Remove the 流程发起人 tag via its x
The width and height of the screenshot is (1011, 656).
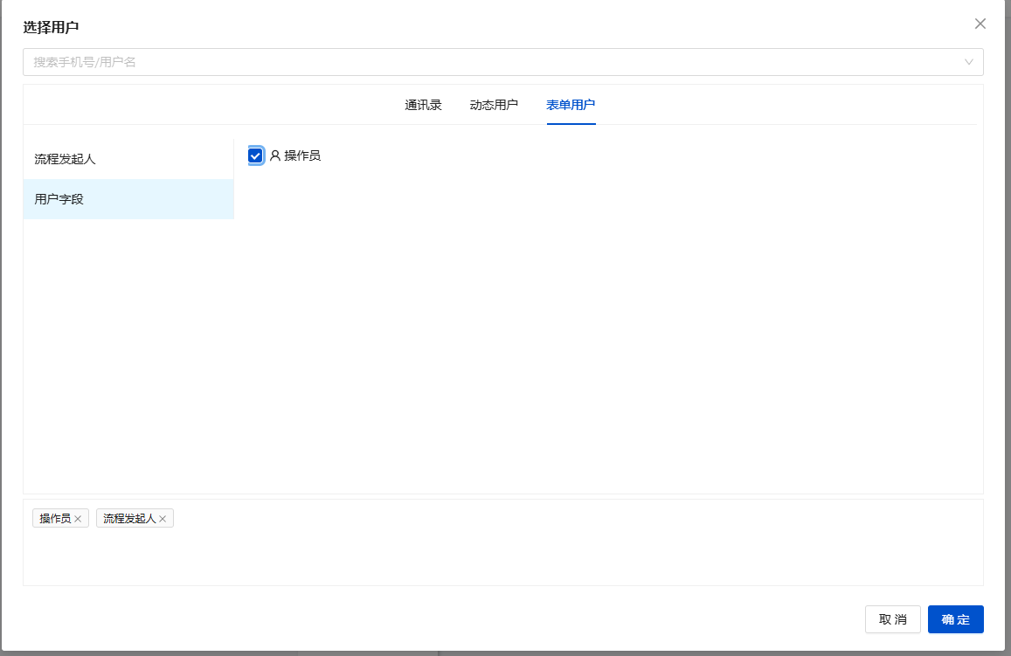point(163,519)
